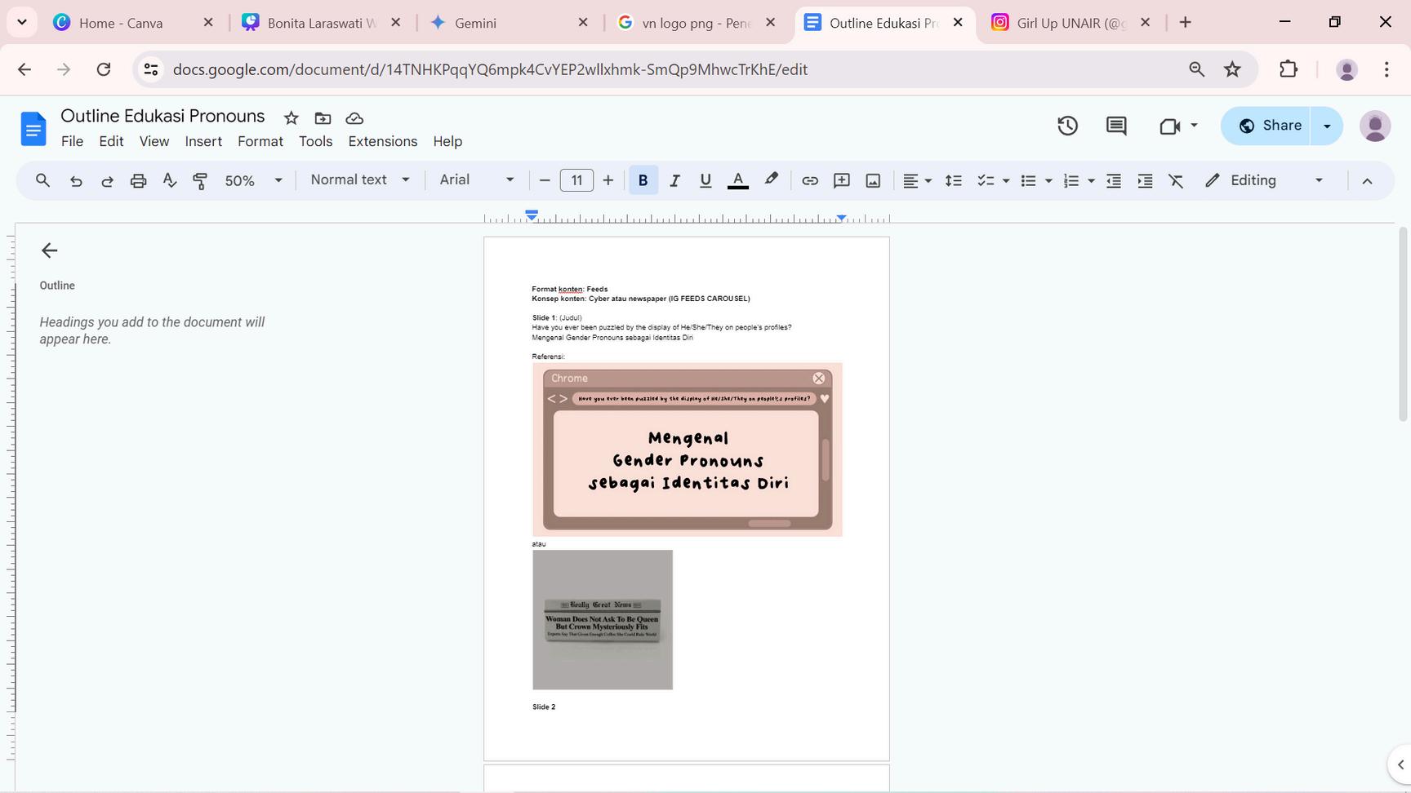
Task: Click Clear formatting icon
Action: [x=1176, y=180]
